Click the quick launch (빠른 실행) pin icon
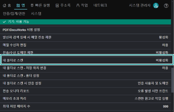The width and height of the screenshot is (174, 112). (x=32, y=5)
